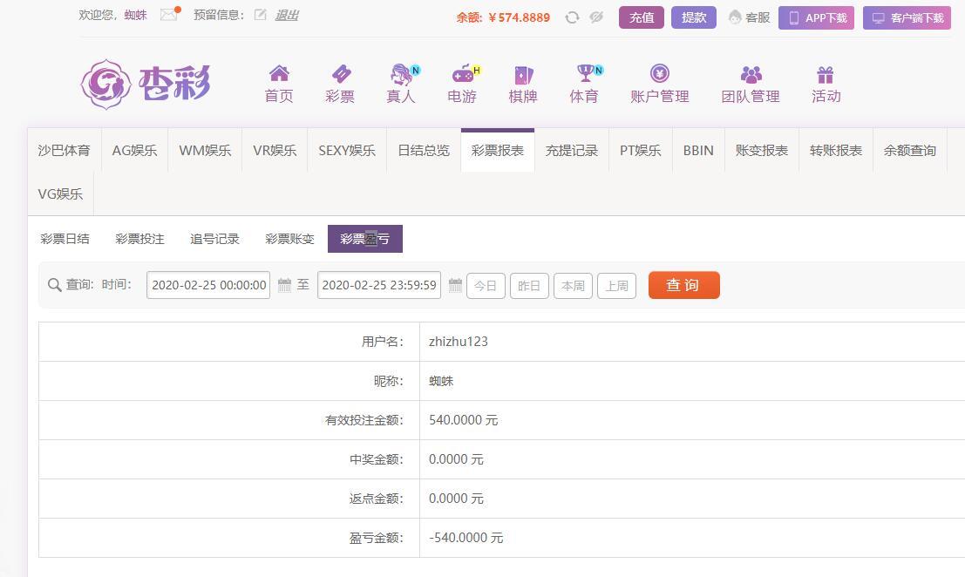965x577 pixels.
Task: Open 追号记录 sub-tab
Action: (x=214, y=239)
